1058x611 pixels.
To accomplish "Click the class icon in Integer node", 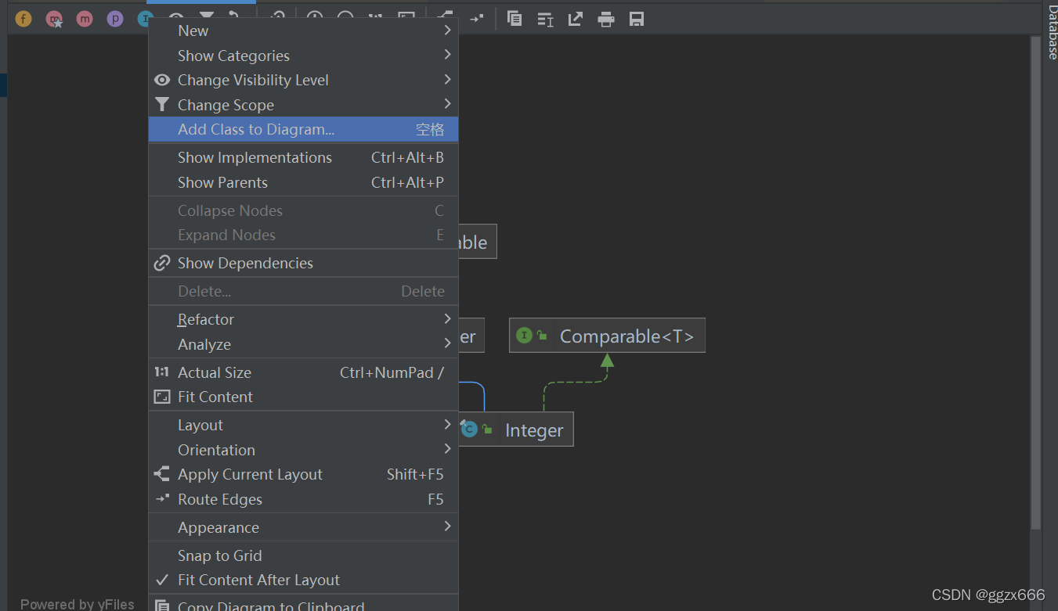I will (x=469, y=429).
